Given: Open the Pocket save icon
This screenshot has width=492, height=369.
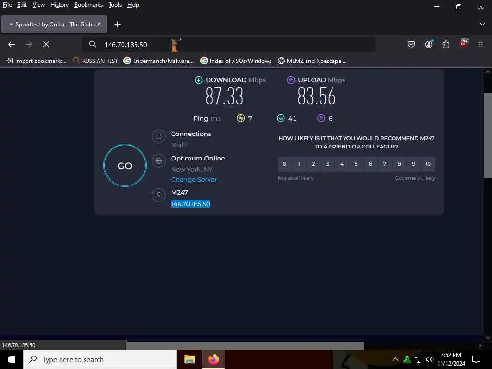Looking at the screenshot, I should pos(411,44).
